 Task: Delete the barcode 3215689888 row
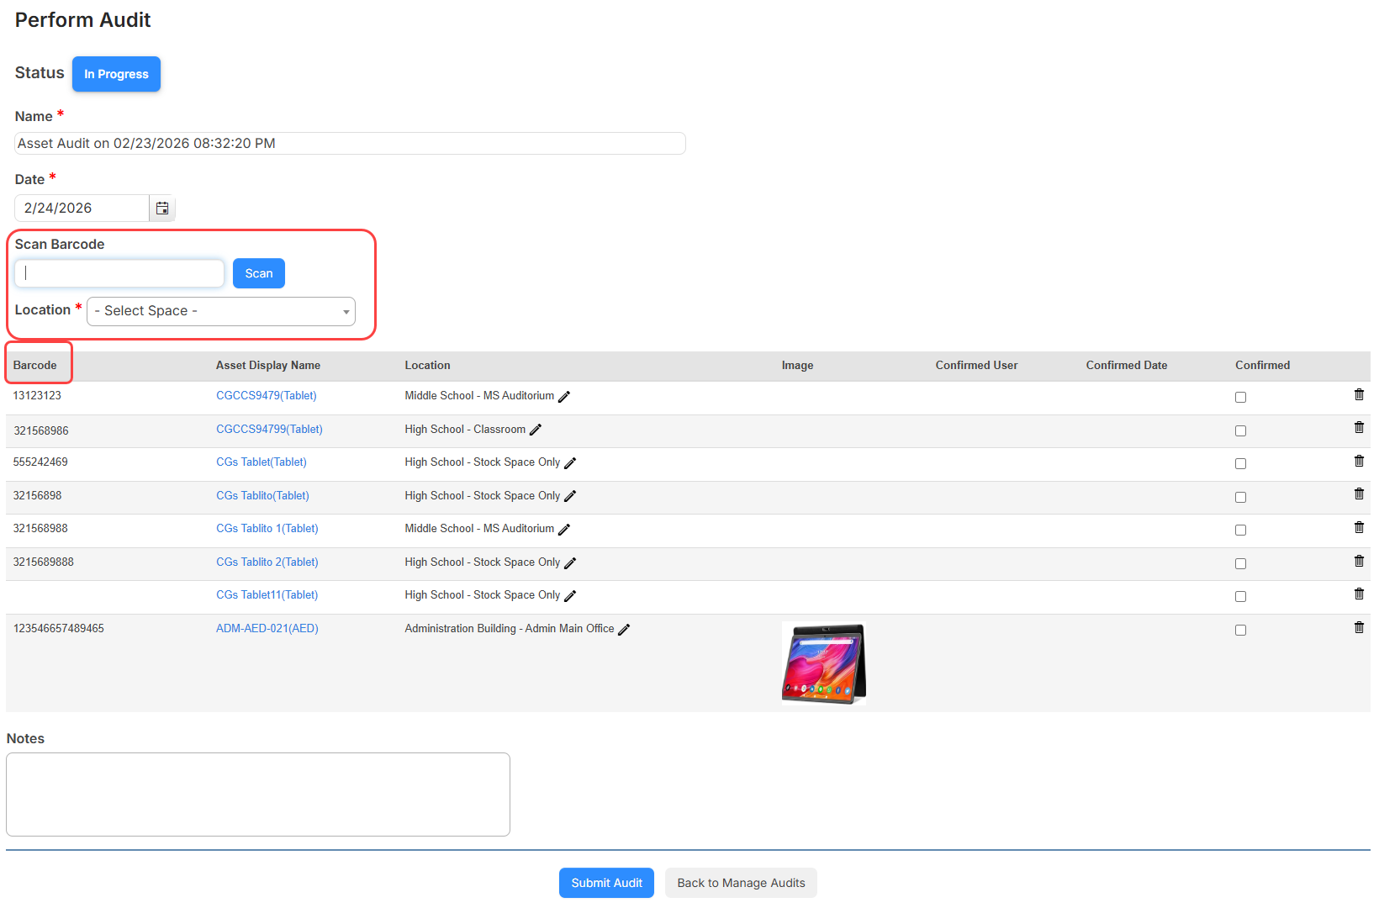[x=1359, y=561]
